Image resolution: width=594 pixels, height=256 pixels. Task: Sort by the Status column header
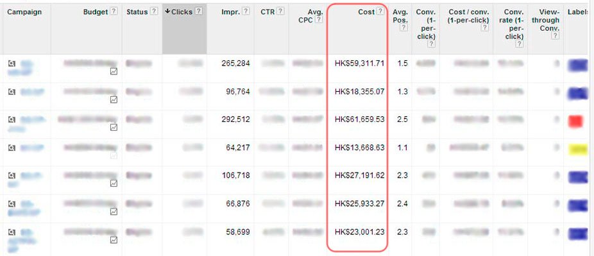pos(137,12)
